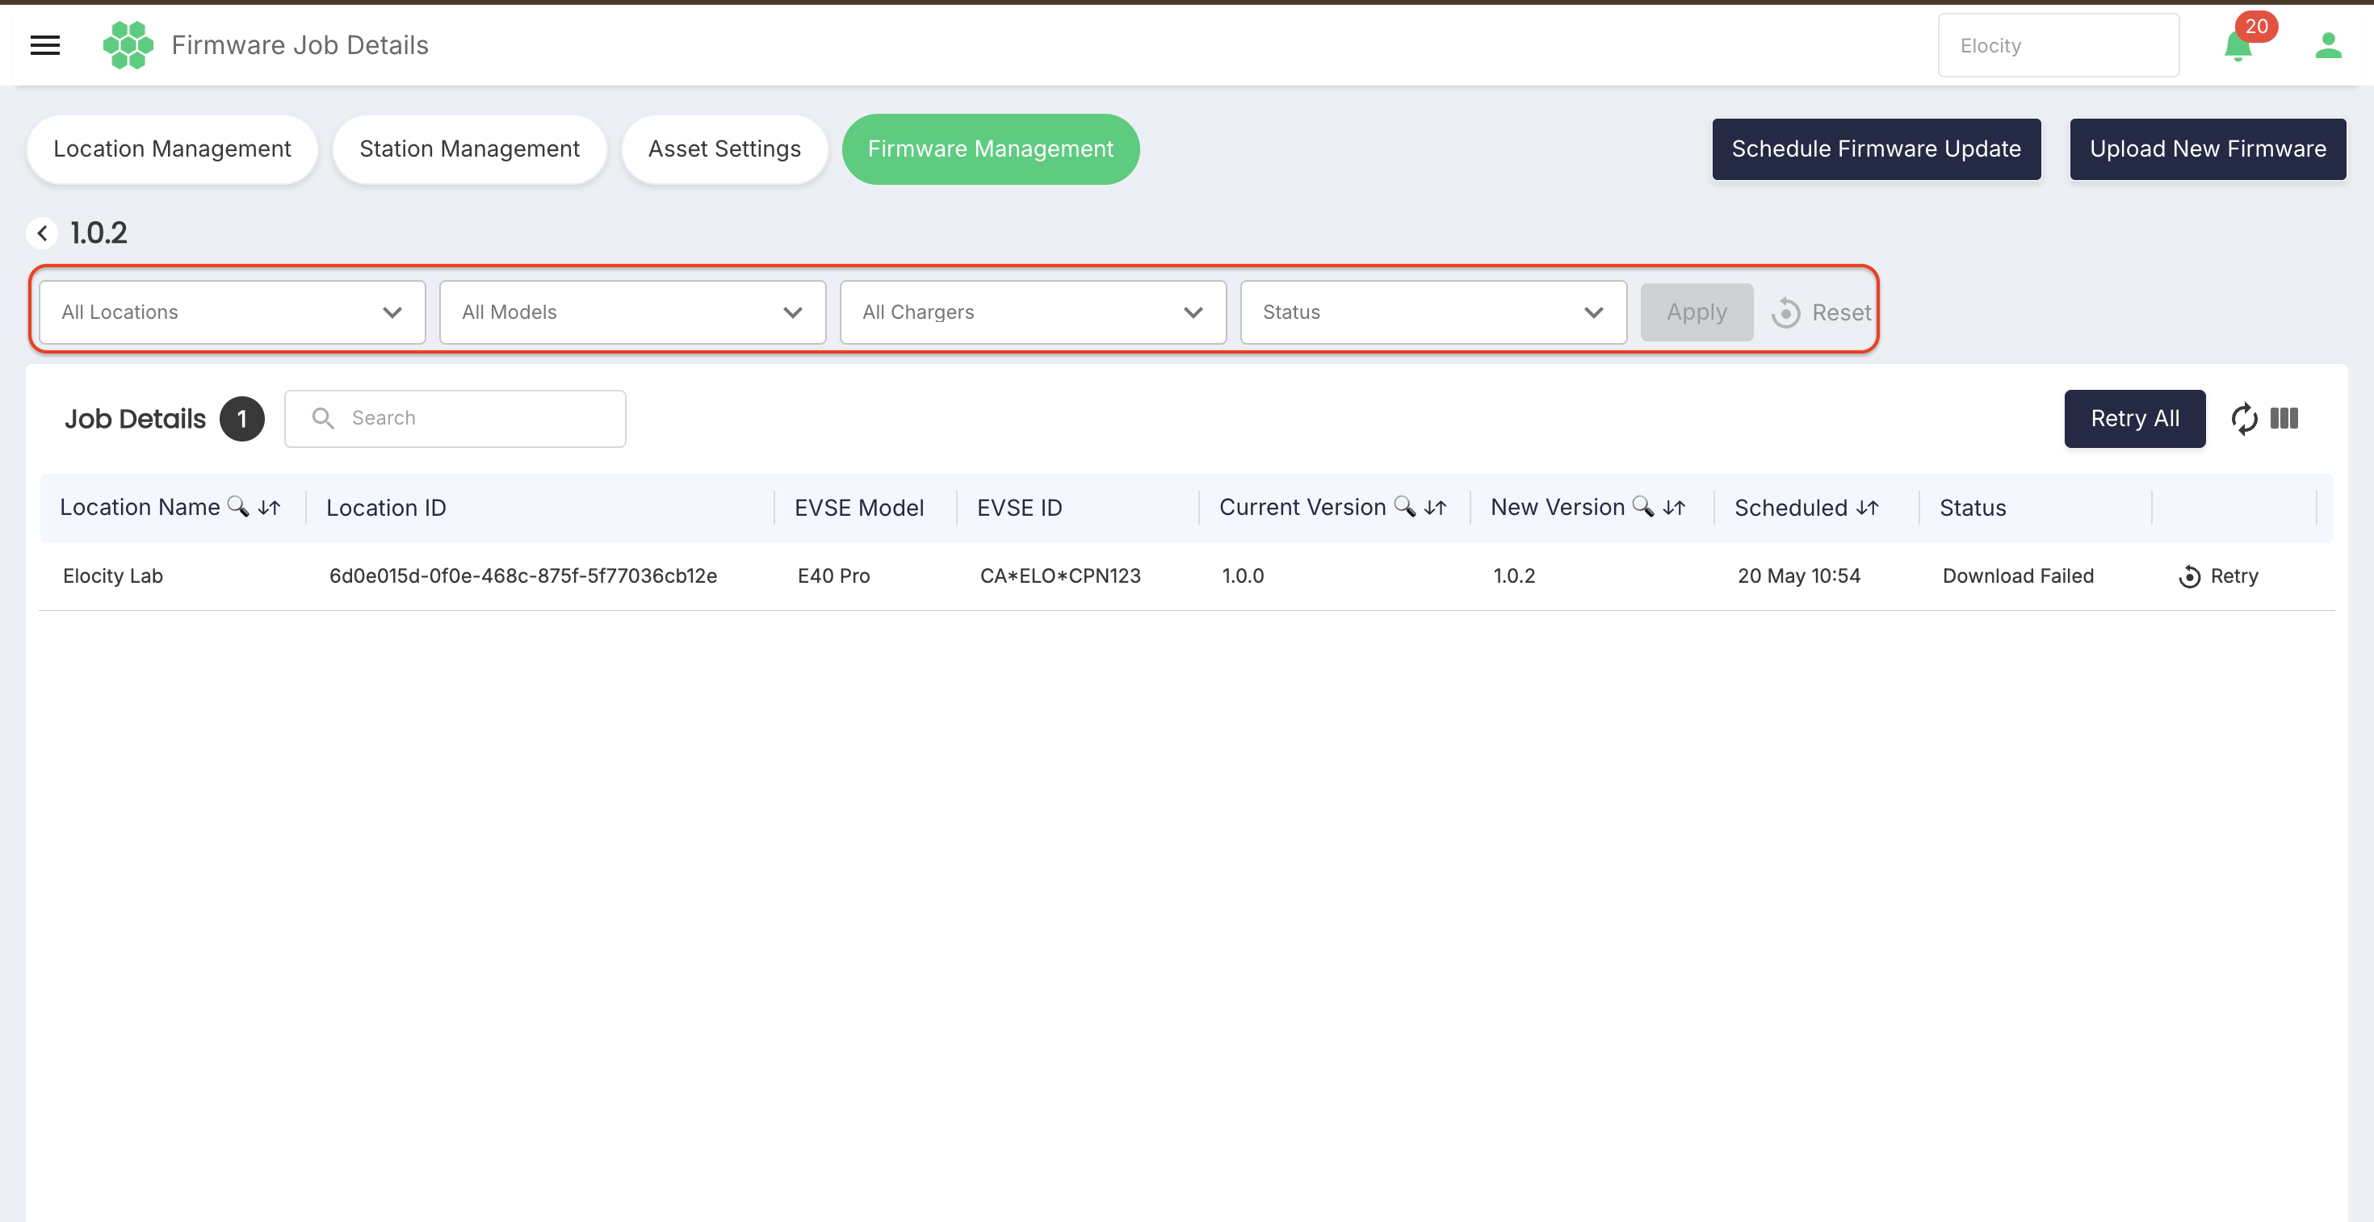Click the Location ID column header
The width and height of the screenshot is (2374, 1222).
386,508
